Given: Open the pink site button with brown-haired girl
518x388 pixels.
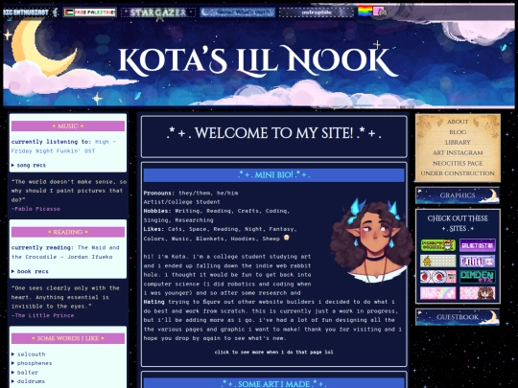Looking at the screenshot, I should coord(478,293).
